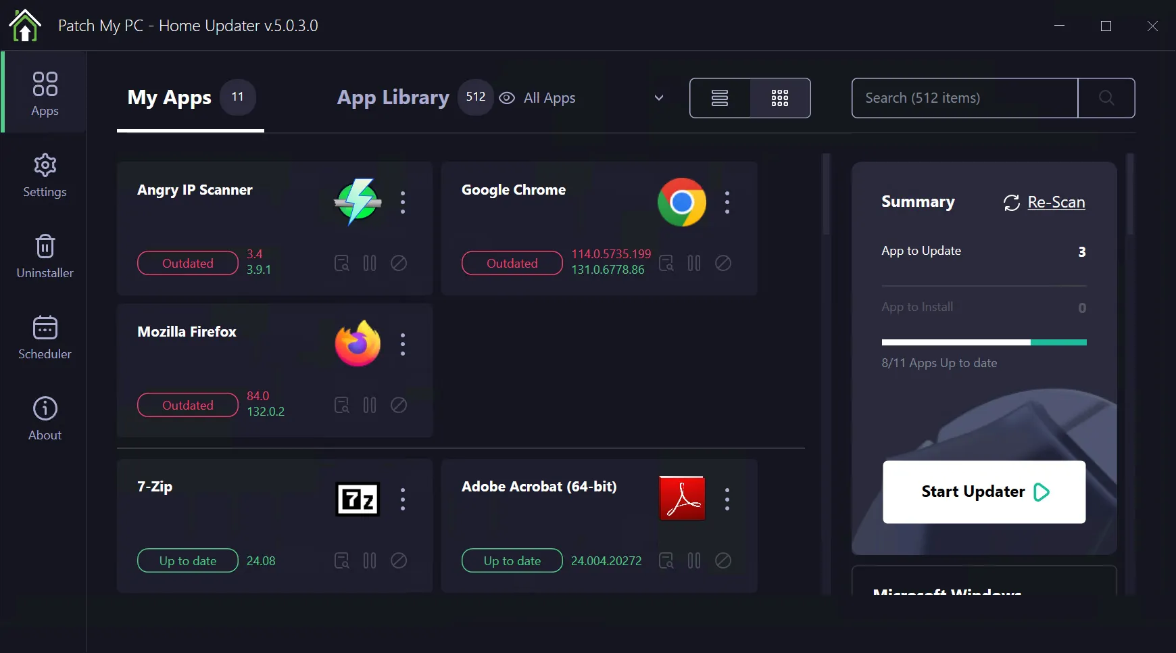Click Up to date badge on 7-Zip

coord(188,560)
